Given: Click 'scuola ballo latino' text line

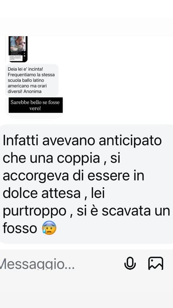Looking at the screenshot, I should pos(26,80).
